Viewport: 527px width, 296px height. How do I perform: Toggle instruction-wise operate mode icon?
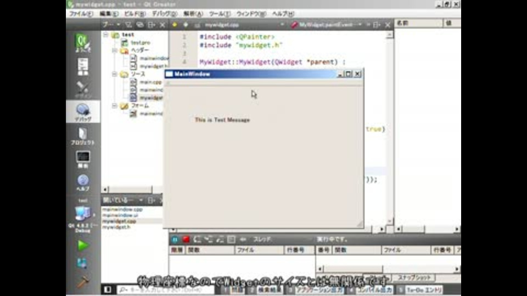coord(231,240)
